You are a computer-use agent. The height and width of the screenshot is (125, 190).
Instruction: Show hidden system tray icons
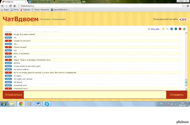[165, 104]
